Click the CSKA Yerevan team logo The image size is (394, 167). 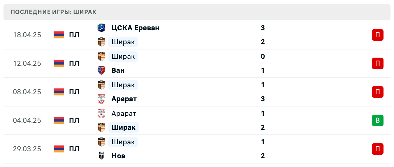coord(101,28)
